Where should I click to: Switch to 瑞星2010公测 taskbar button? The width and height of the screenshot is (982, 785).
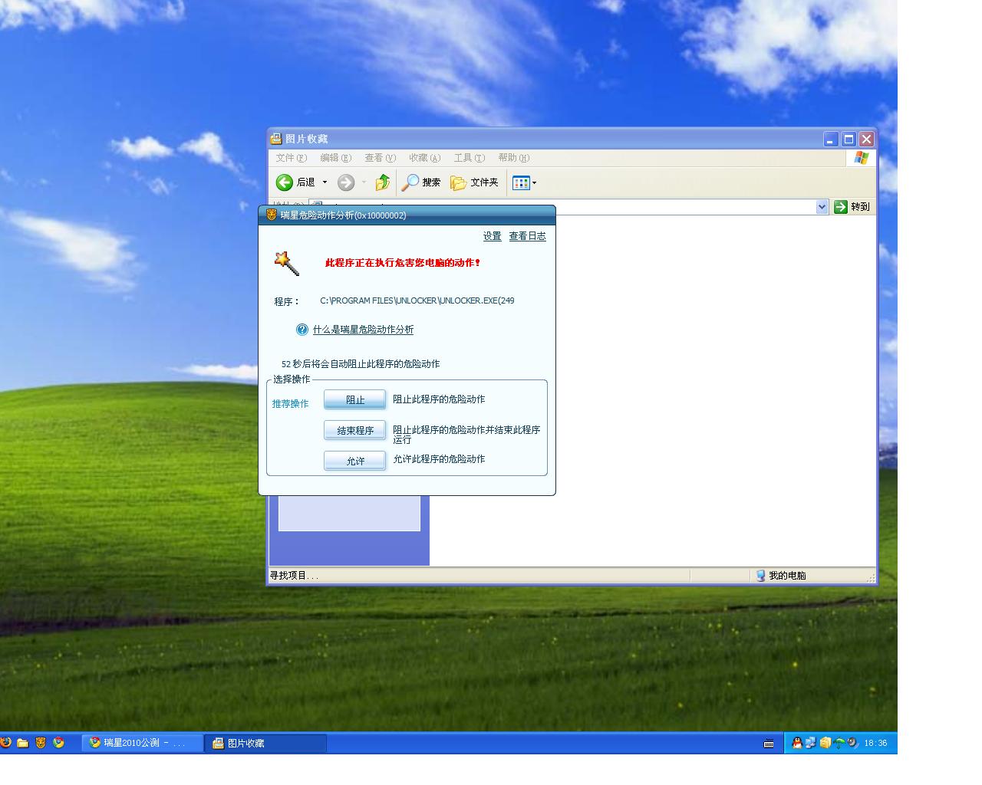[142, 743]
